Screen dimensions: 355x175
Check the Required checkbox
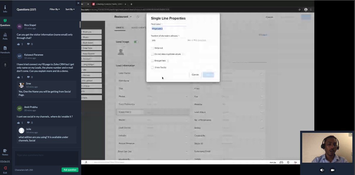coord(152,48)
